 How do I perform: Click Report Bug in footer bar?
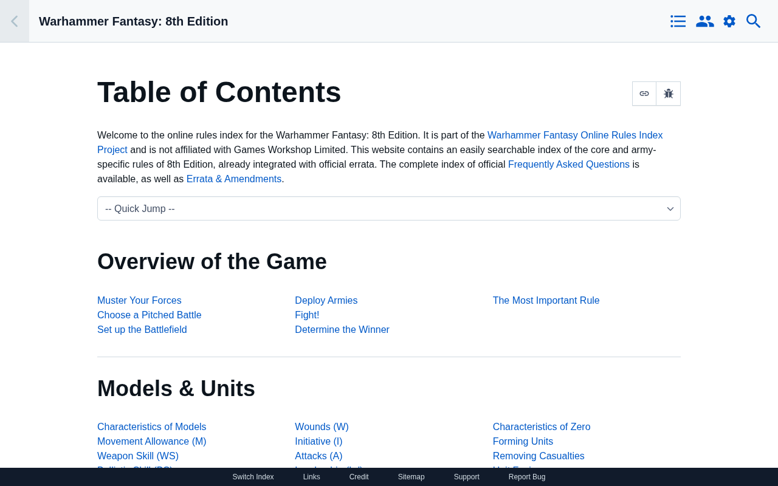click(527, 477)
